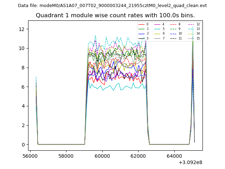Click the data file name text at top
The image size is (225, 169).
coord(112,6)
